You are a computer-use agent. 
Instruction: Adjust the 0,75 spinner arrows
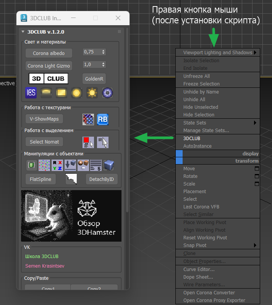pyautogui.click(x=104, y=52)
